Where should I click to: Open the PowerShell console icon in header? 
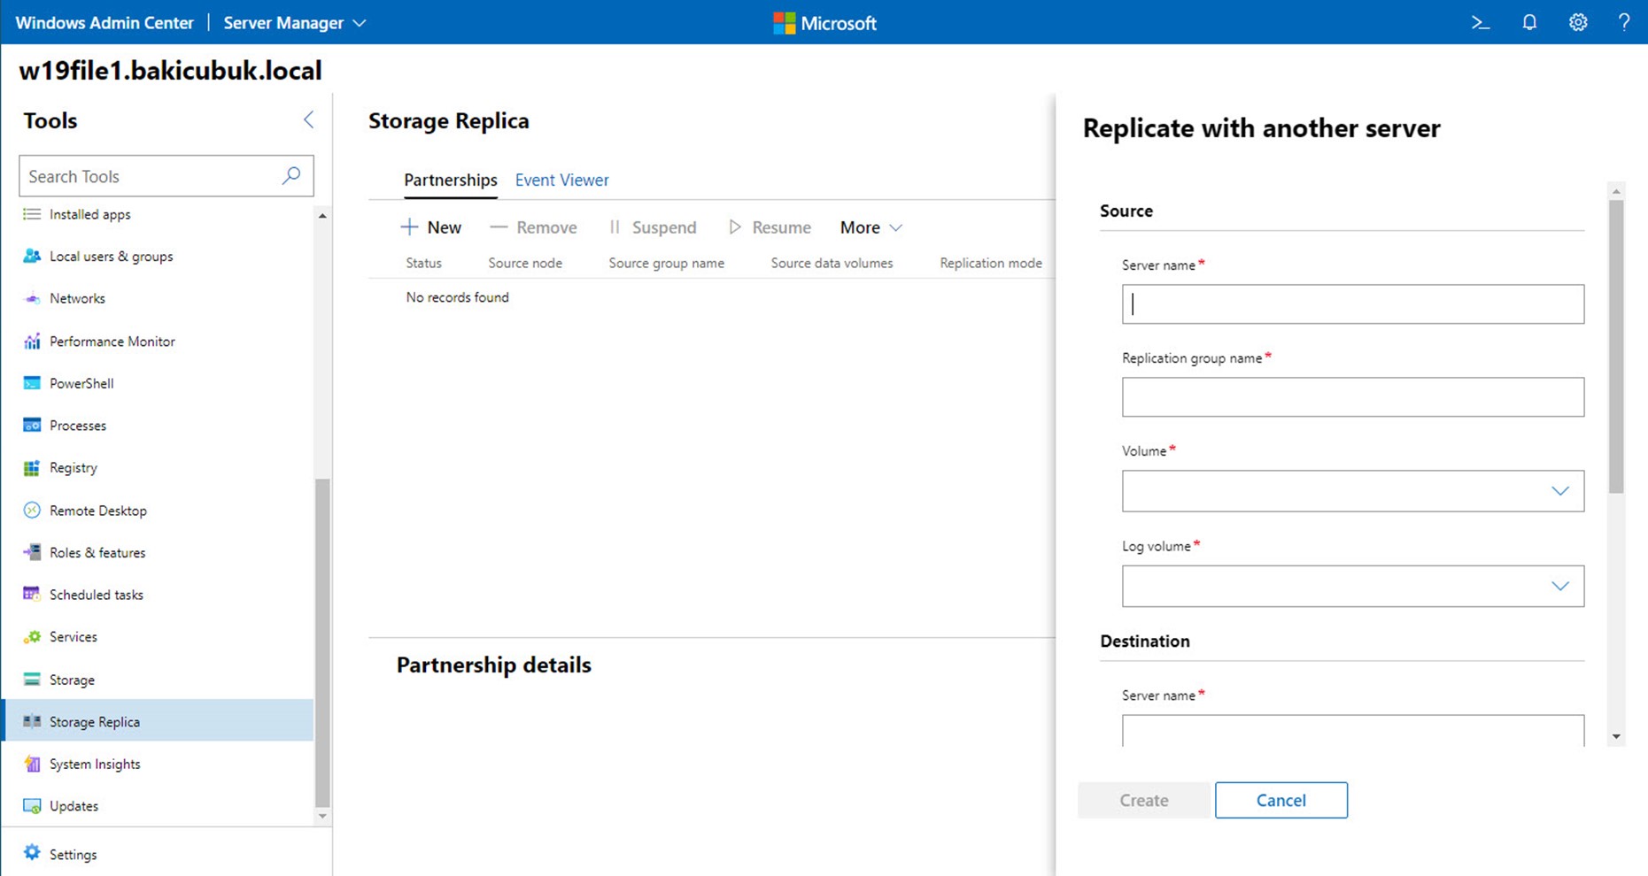tap(1481, 22)
